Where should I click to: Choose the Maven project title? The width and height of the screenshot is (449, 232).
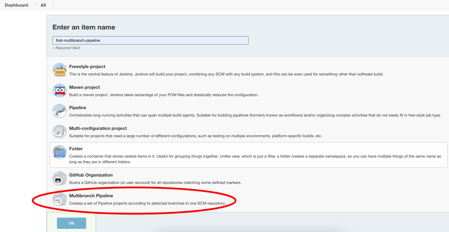point(84,87)
